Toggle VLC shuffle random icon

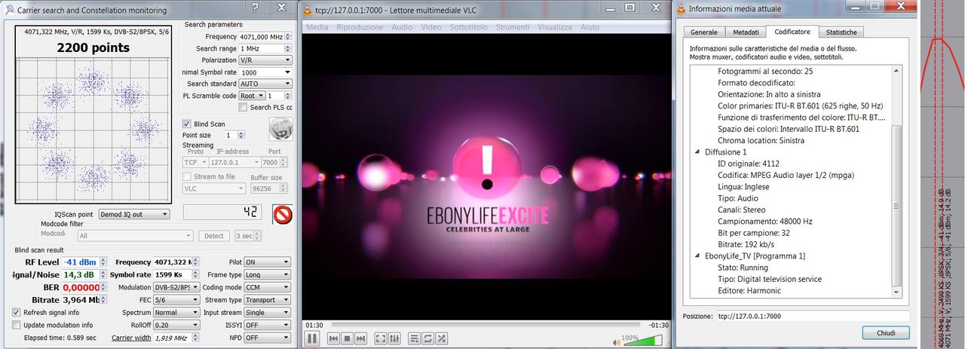(x=442, y=339)
